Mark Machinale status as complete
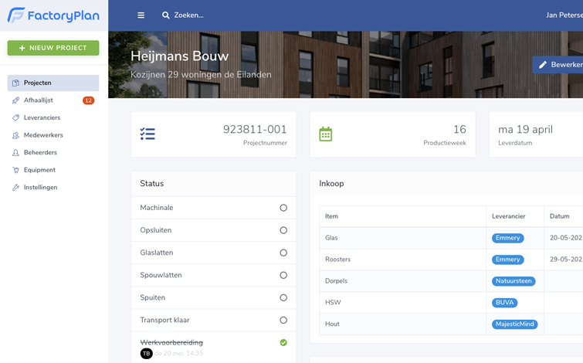 coord(283,208)
